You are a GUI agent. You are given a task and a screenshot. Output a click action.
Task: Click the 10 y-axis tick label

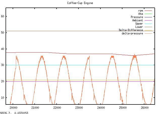pyautogui.click(x=3, y=98)
